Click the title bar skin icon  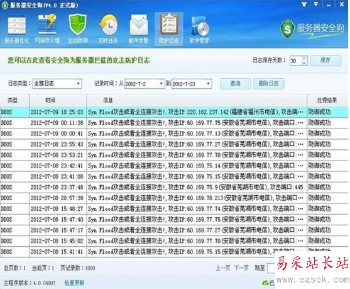pos(304,4)
